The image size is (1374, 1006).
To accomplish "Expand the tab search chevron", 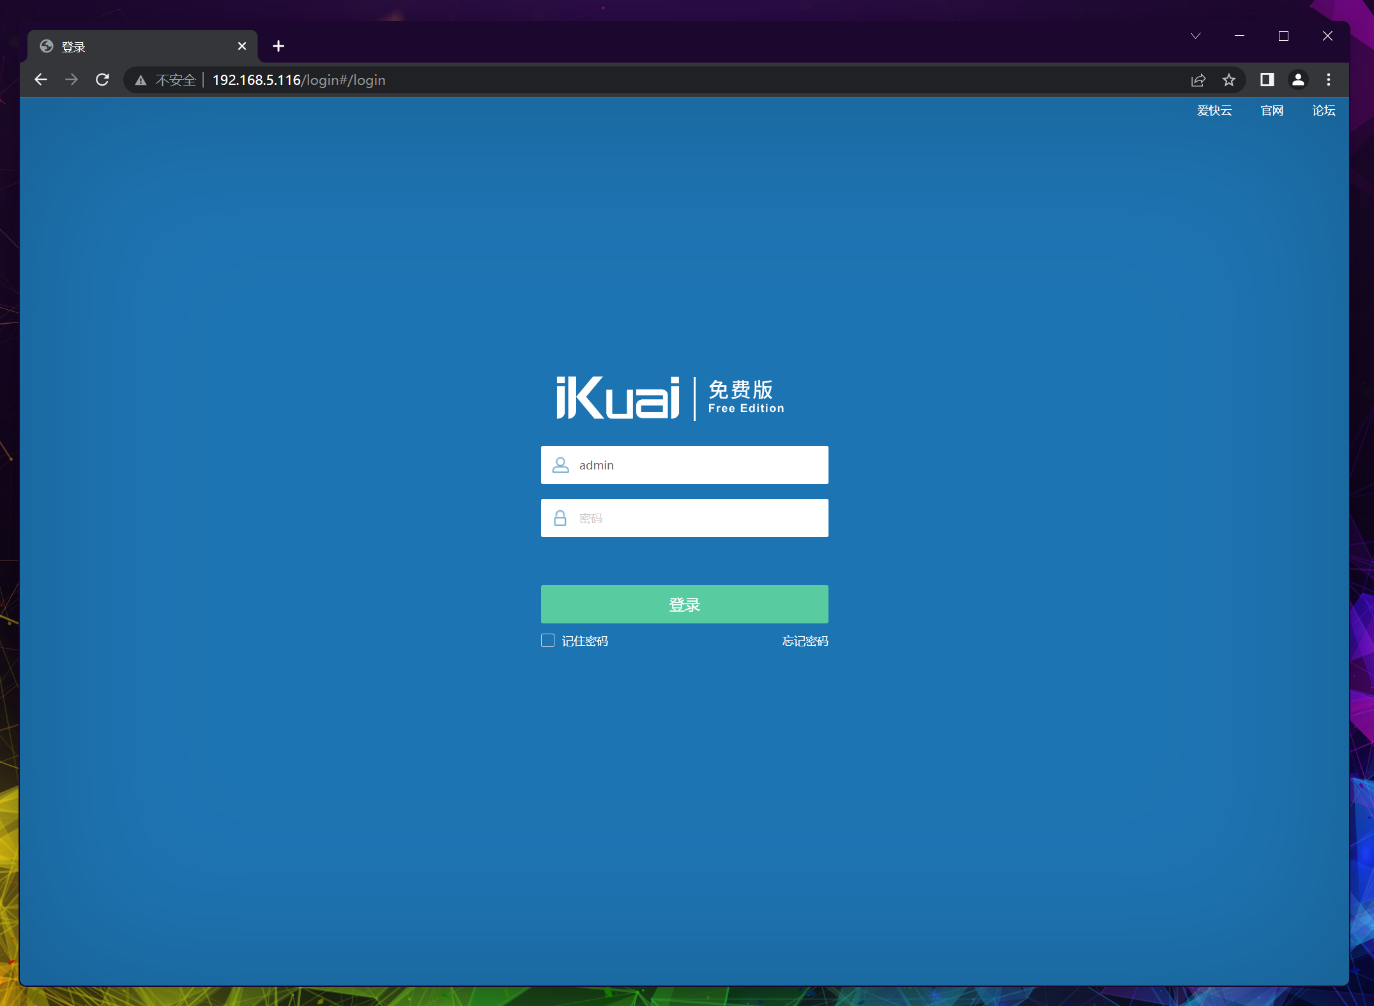I will 1196,36.
